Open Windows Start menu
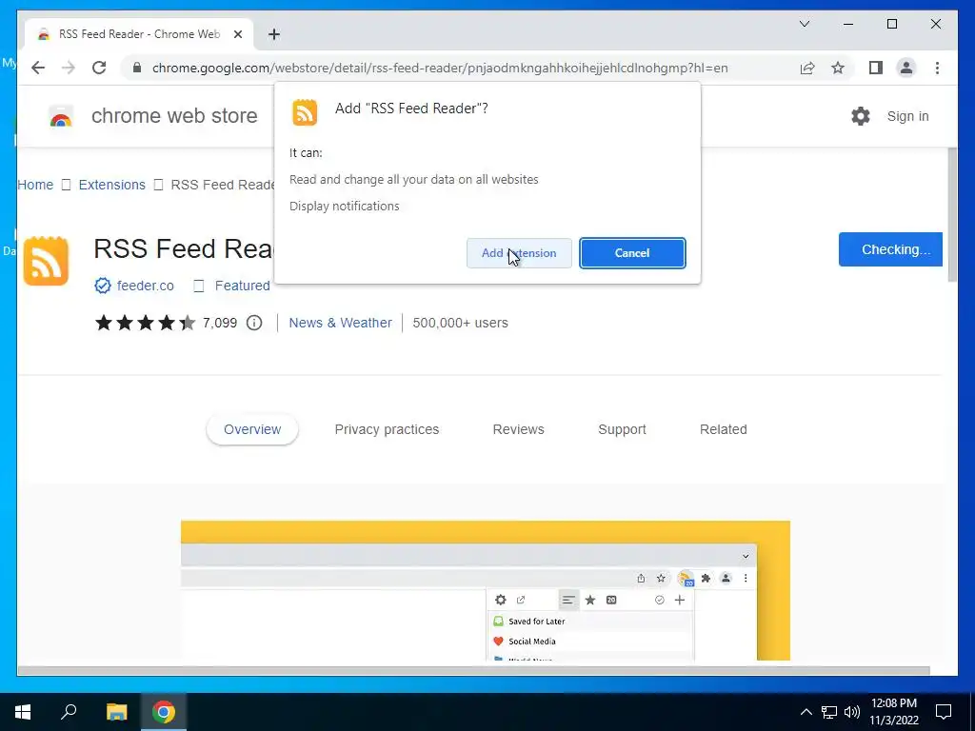975x731 pixels. click(x=23, y=712)
